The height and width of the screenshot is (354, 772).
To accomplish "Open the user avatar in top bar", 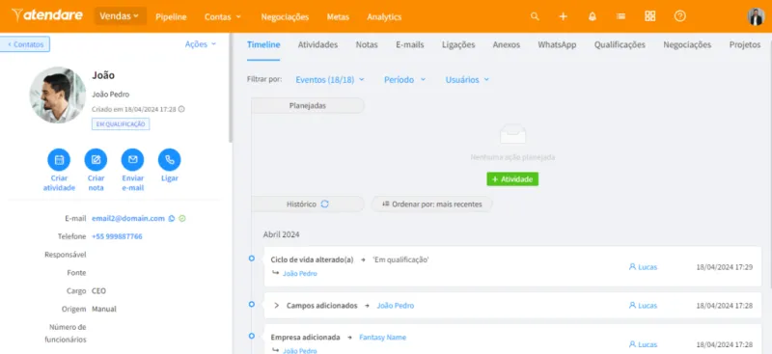I will pos(756,16).
